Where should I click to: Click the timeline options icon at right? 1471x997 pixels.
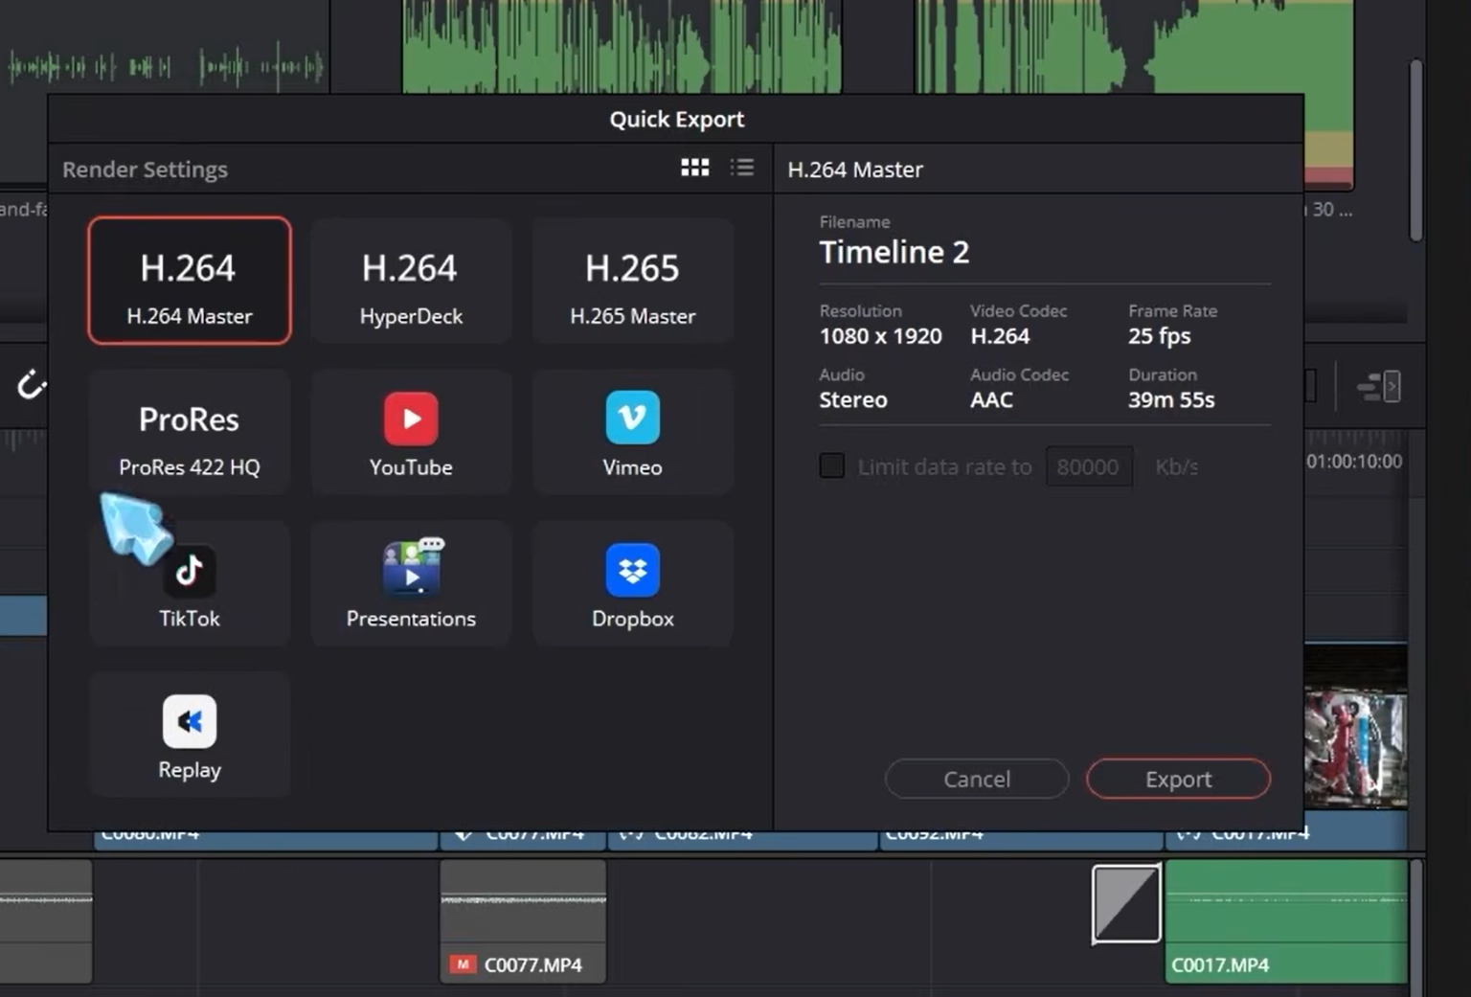coord(1379,387)
